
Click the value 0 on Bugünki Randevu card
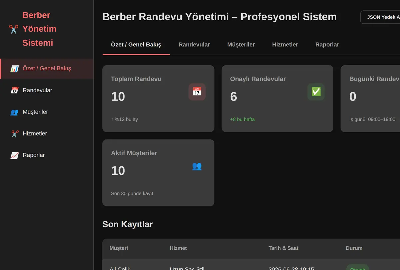(353, 97)
